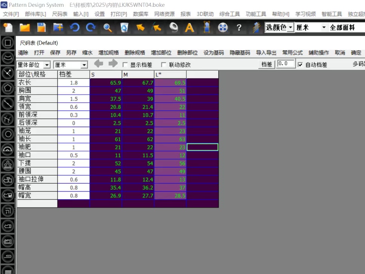Click the question mark help icon

click(239, 28)
